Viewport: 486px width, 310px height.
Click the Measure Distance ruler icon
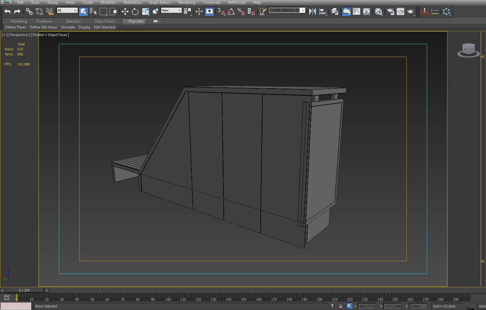point(435,12)
